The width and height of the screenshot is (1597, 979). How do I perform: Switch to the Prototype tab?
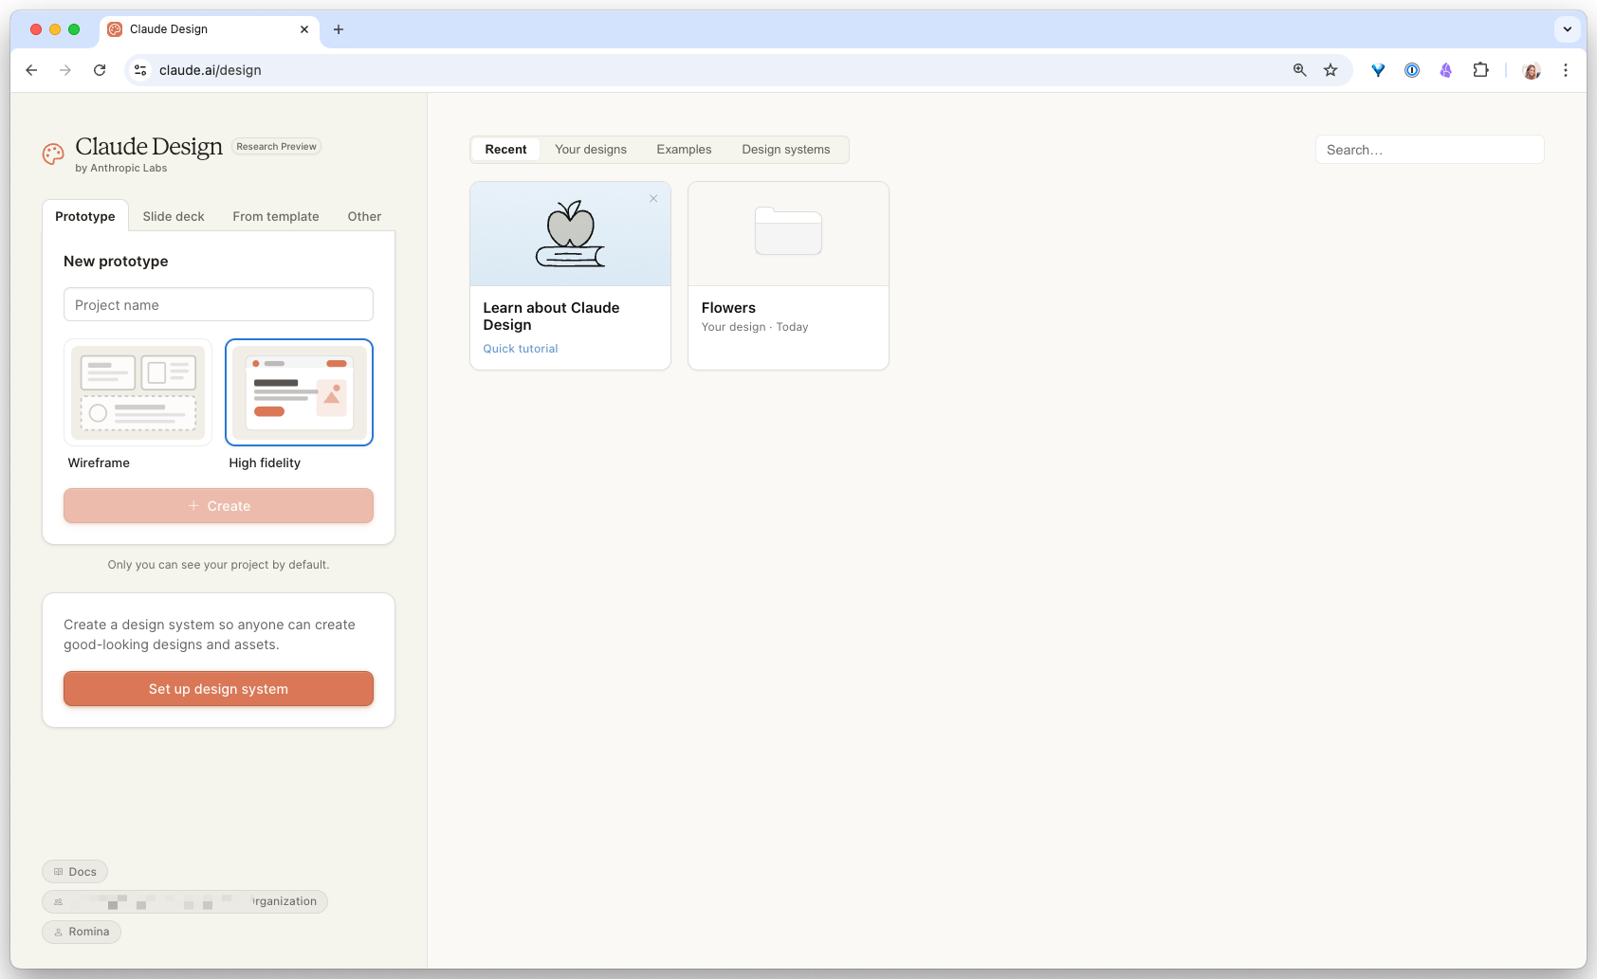(x=85, y=216)
